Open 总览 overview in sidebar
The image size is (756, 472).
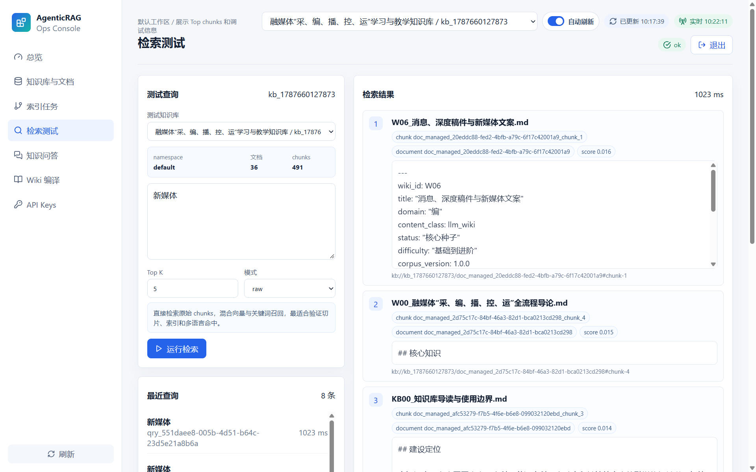(x=61, y=57)
